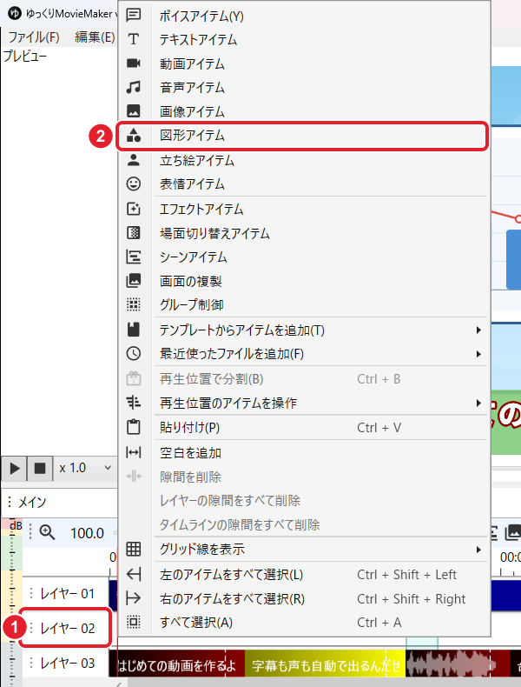Select the レイヤー 03 layer header
The height and width of the screenshot is (687, 521).
tap(66, 663)
